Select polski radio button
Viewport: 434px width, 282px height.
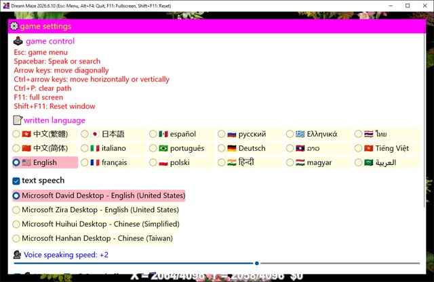click(x=153, y=162)
